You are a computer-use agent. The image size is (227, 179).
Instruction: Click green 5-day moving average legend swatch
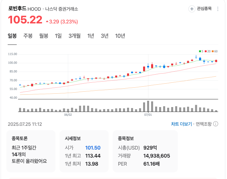200,51
